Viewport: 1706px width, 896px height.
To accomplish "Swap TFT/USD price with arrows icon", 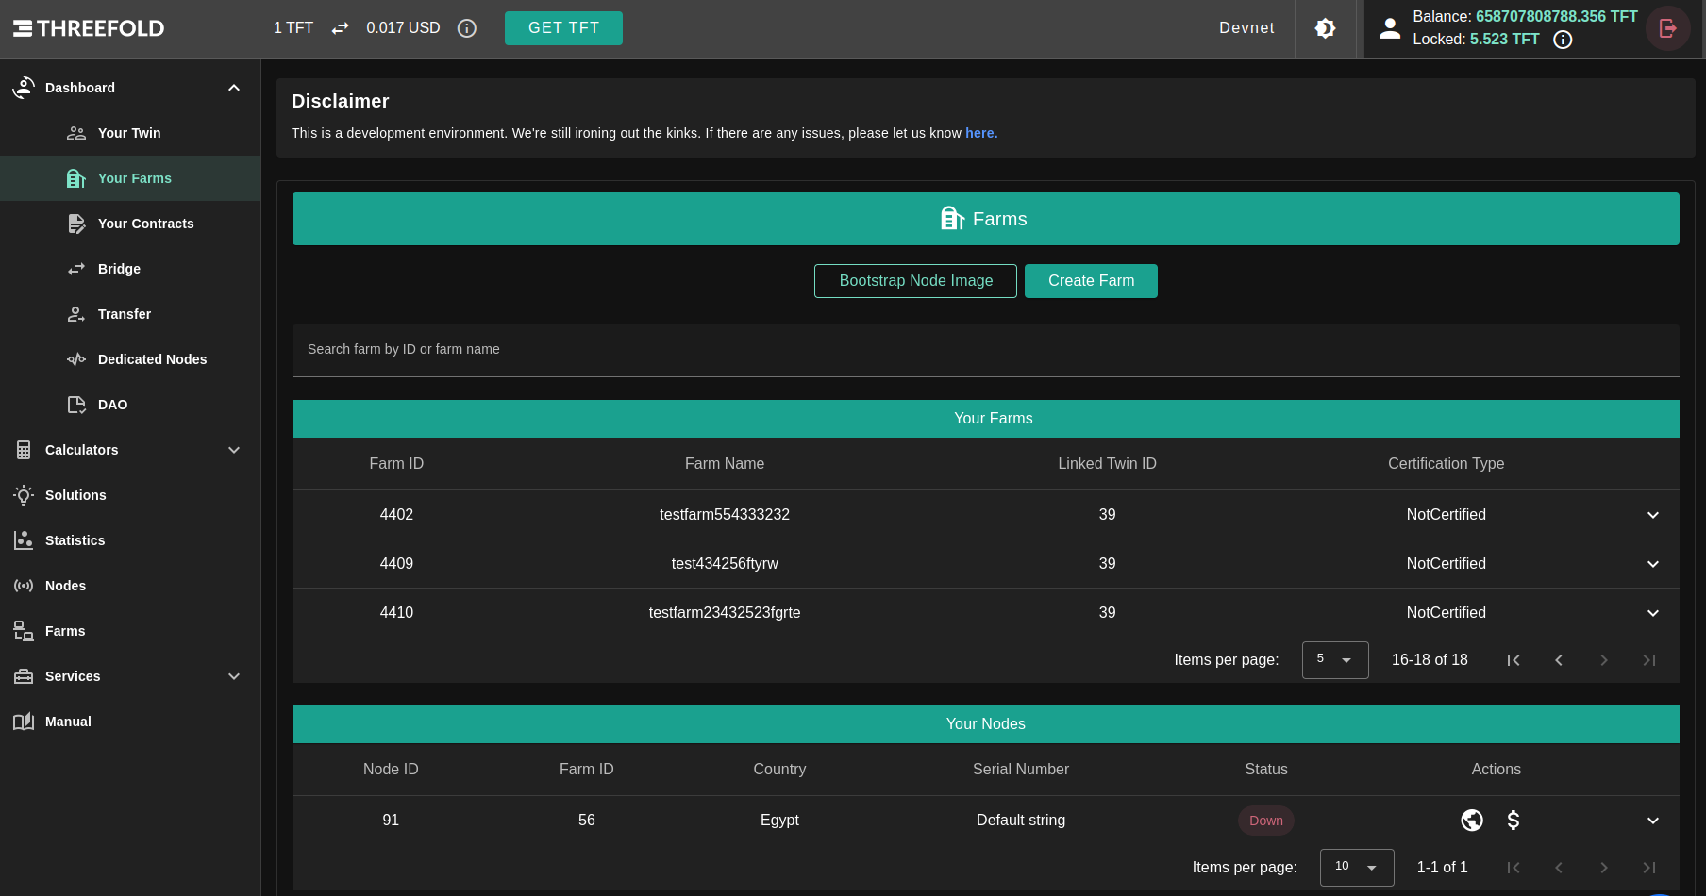I will (341, 28).
